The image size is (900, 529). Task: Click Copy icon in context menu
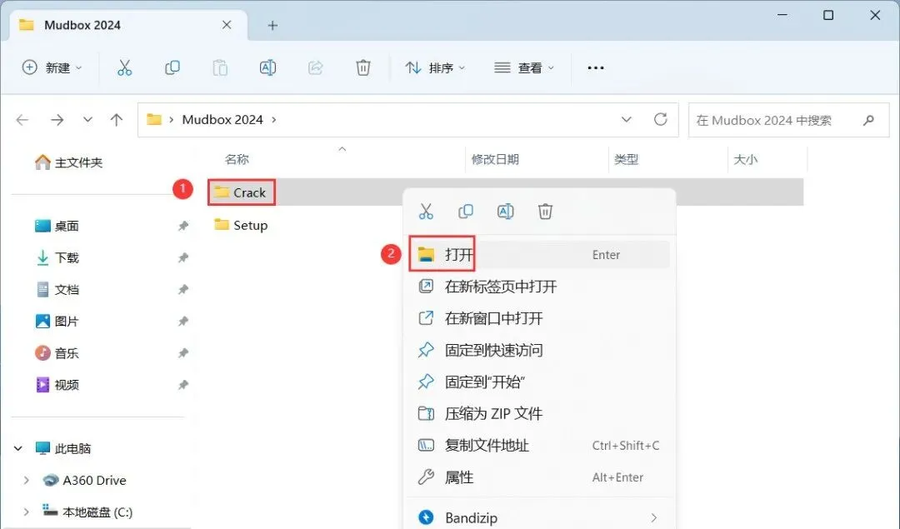pyautogui.click(x=466, y=212)
